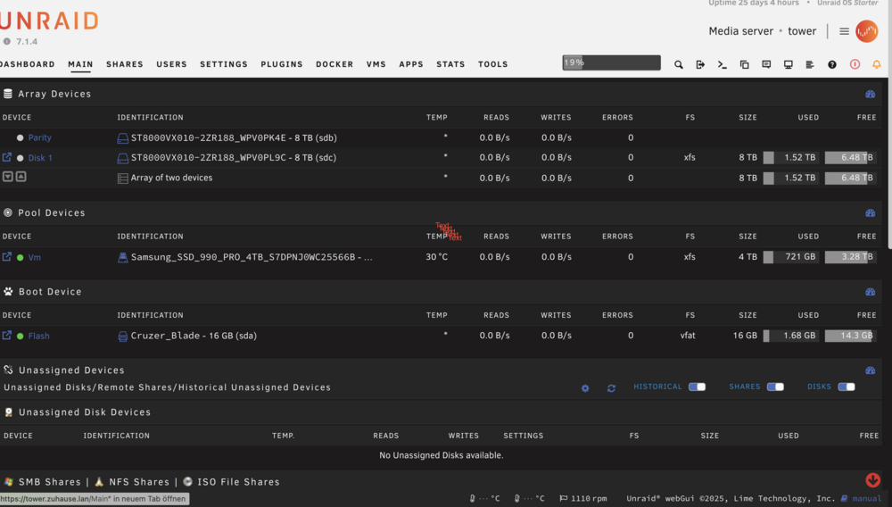This screenshot has height=507, width=892.
Task: Open the Vm pool link
Action: click(x=34, y=257)
